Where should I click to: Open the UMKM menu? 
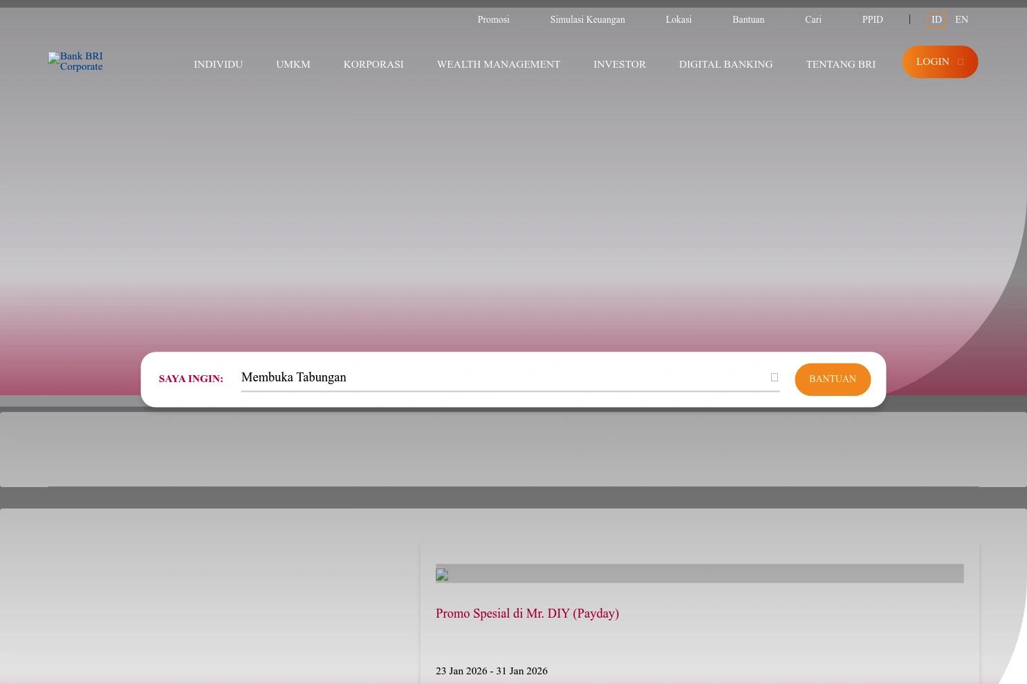coord(293,64)
